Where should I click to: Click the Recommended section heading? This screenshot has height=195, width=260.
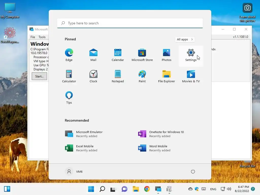click(x=77, y=120)
